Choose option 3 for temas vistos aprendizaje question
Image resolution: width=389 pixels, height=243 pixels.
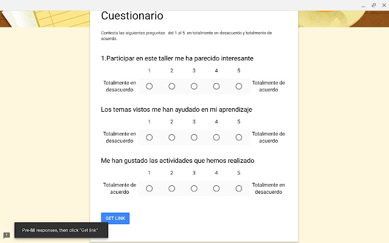coord(194,137)
